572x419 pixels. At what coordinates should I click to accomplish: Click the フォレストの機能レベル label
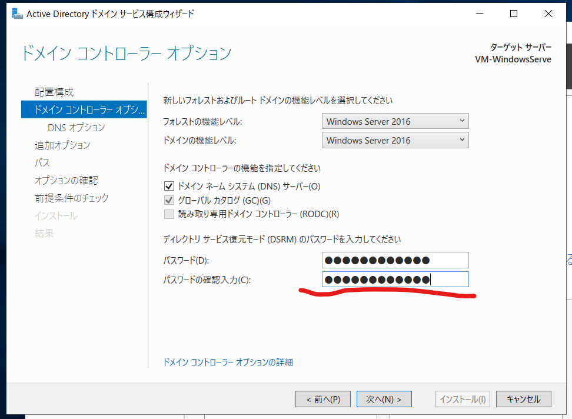click(x=202, y=121)
